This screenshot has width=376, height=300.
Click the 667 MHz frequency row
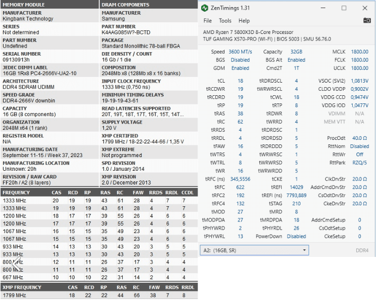[99, 278]
